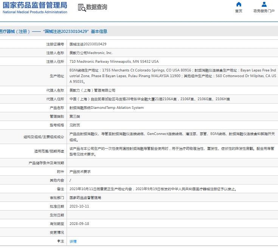Click the 其他内容 row label
278x248 pixels.
pyautogui.click(x=57, y=180)
